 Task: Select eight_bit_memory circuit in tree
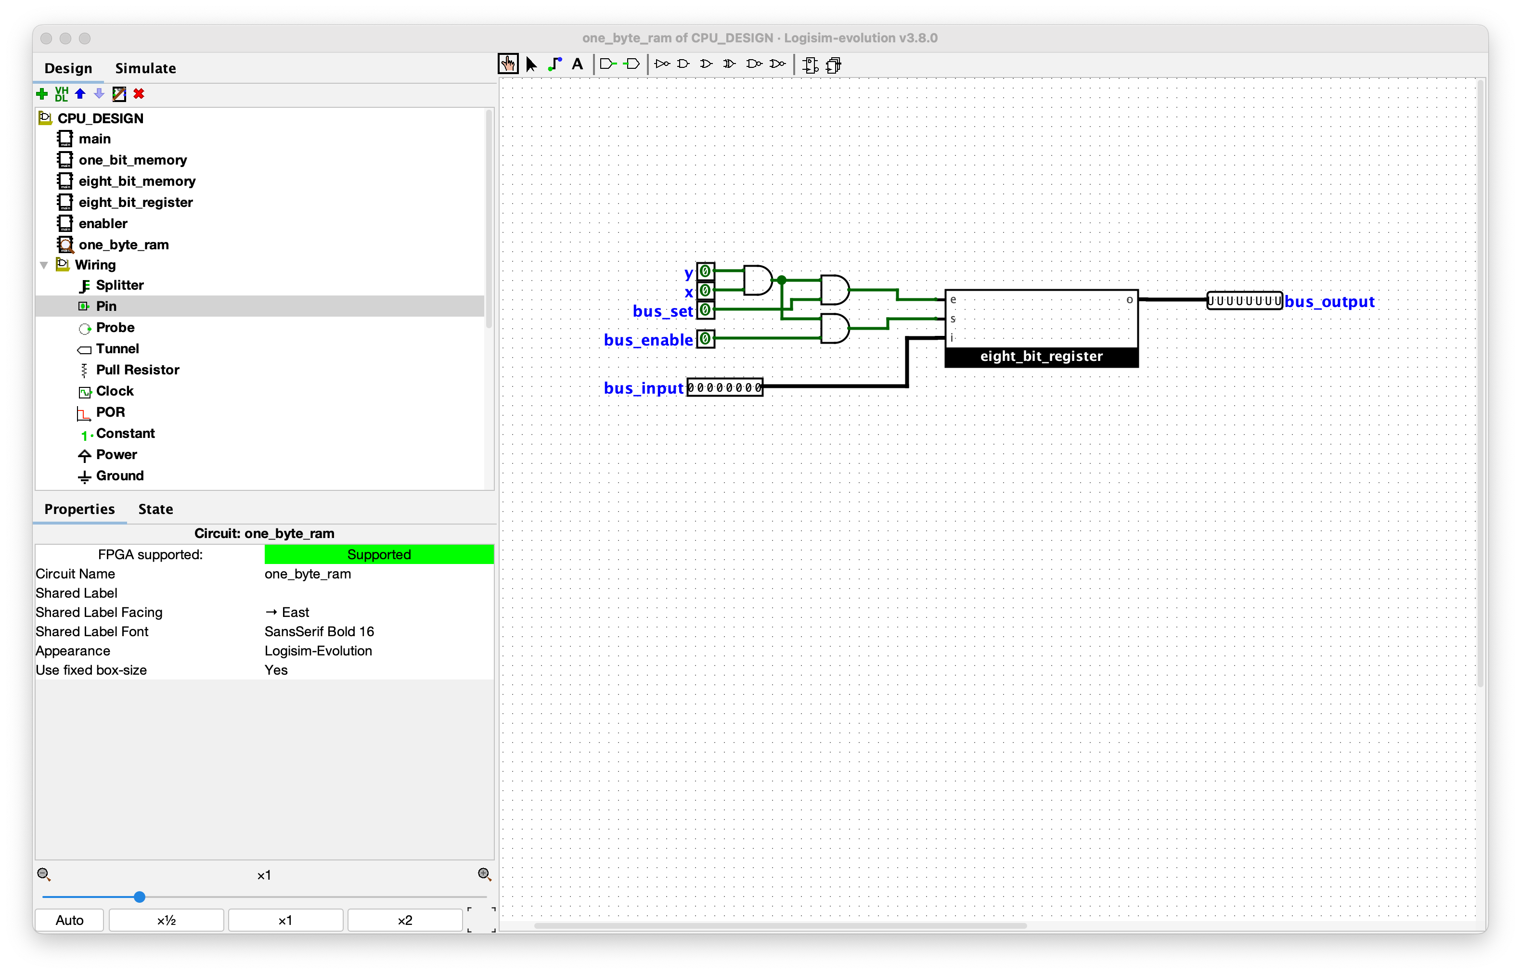click(137, 181)
